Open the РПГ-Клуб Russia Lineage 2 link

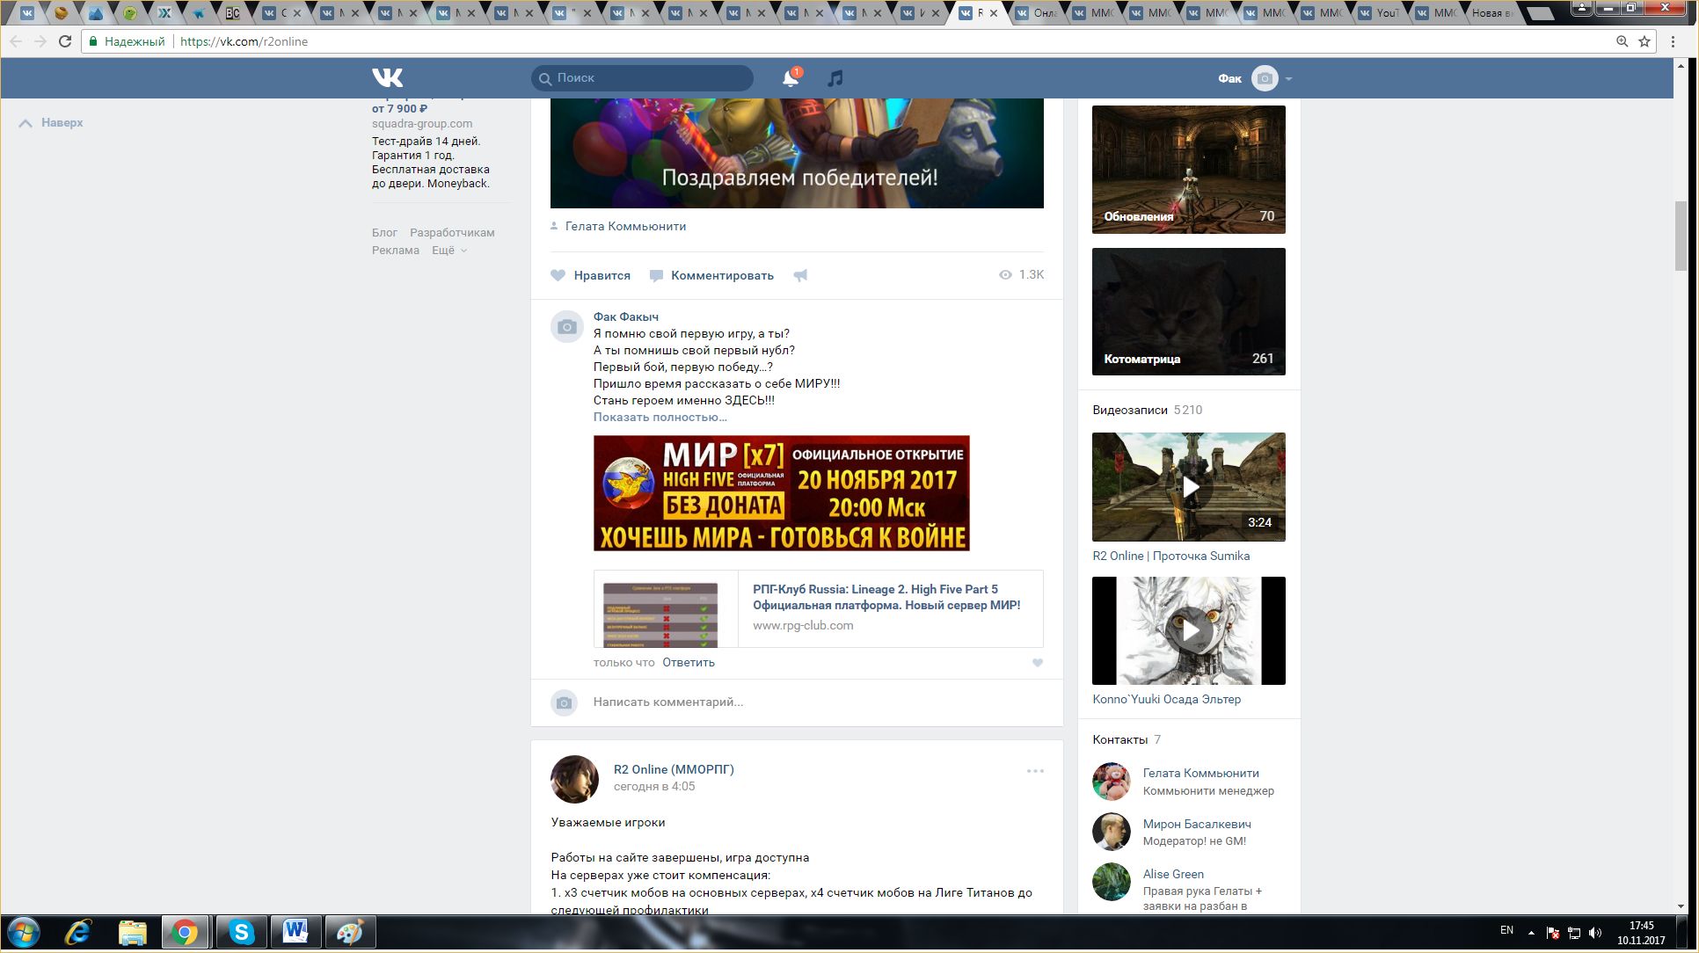point(886,597)
